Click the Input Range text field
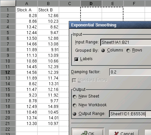This screenshot has height=135, width=151. (x=126, y=42)
